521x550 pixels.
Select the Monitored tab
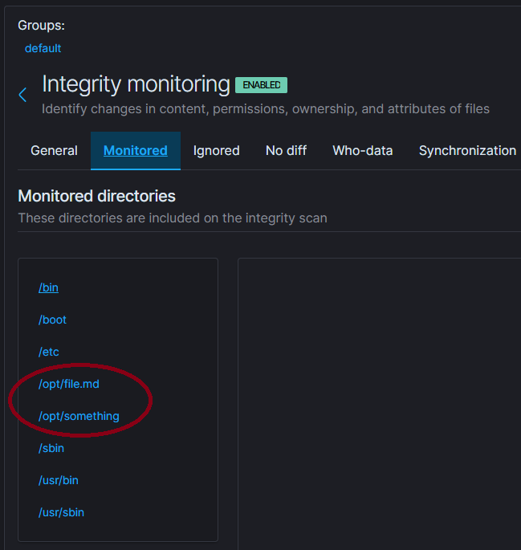pos(136,150)
